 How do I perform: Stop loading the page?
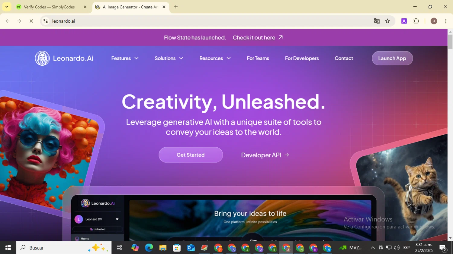point(31,21)
